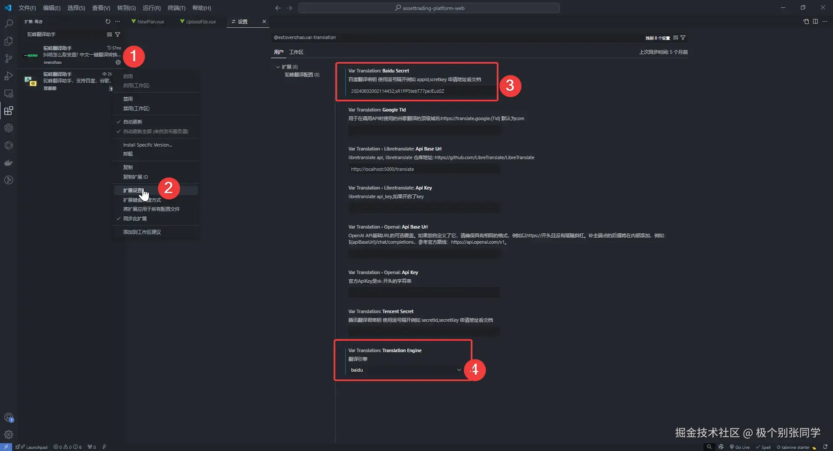Clear the extensions search results
The image size is (833, 451).
(x=109, y=34)
